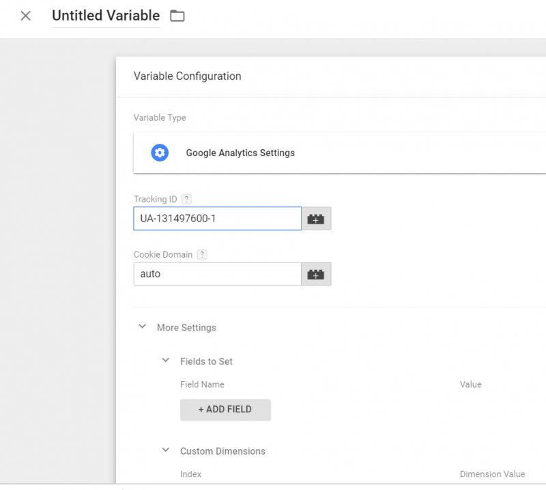Edit the Cookie Domain field

pos(217,274)
